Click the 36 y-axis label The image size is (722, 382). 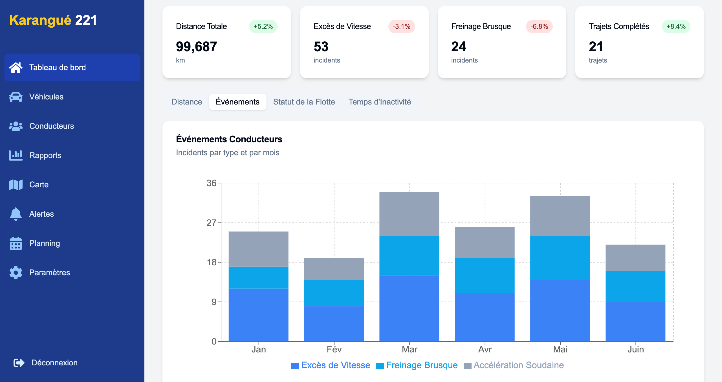click(x=212, y=183)
